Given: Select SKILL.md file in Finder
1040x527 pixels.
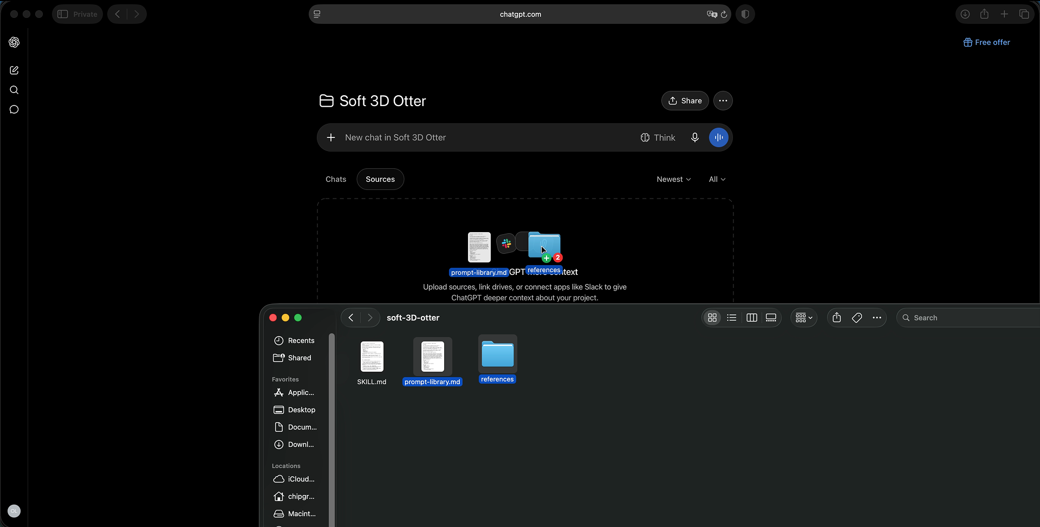Looking at the screenshot, I should (x=372, y=363).
